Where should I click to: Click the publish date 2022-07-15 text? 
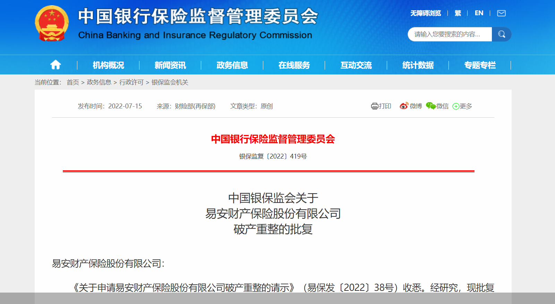coord(125,106)
